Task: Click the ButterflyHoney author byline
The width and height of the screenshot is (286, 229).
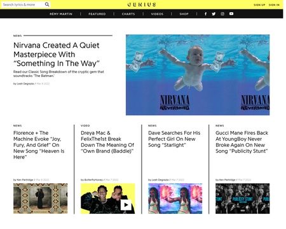Action: (x=92, y=180)
